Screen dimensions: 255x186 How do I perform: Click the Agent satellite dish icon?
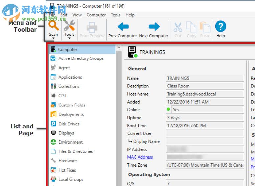click(53, 68)
